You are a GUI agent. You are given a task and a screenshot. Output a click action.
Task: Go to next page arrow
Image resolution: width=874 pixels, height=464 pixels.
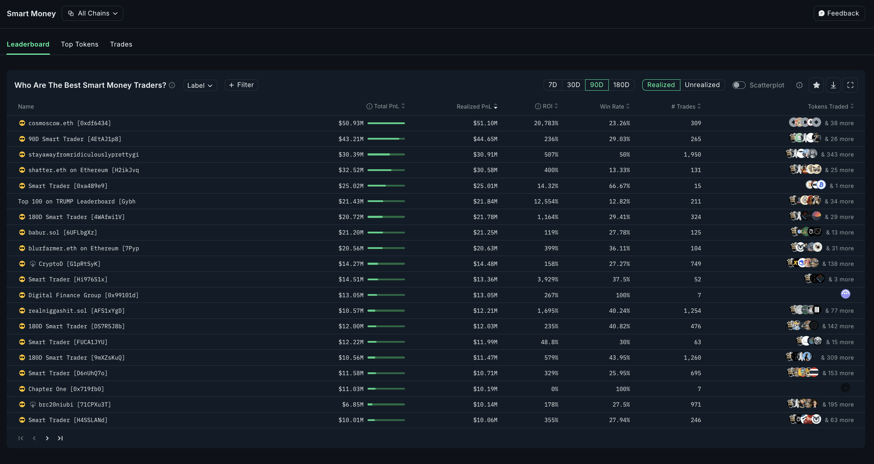(47, 438)
